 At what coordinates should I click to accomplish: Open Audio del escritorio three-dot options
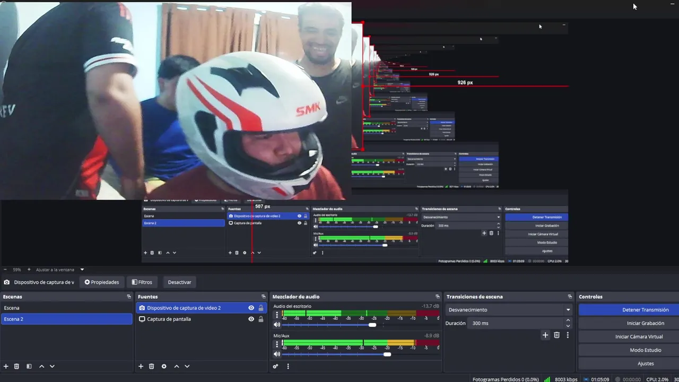click(x=277, y=315)
